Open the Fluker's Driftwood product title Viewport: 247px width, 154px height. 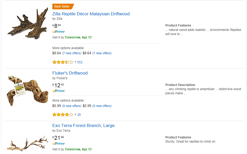pos(70,73)
